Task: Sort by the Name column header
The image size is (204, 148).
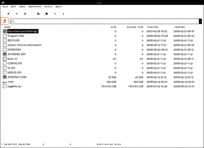Action: coord(7,27)
